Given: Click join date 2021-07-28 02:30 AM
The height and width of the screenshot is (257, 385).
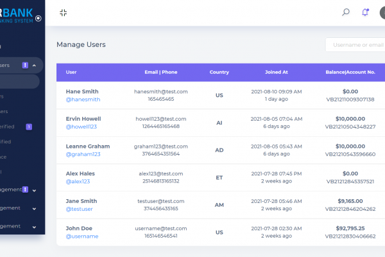Looking at the screenshot, I should click(x=277, y=229).
